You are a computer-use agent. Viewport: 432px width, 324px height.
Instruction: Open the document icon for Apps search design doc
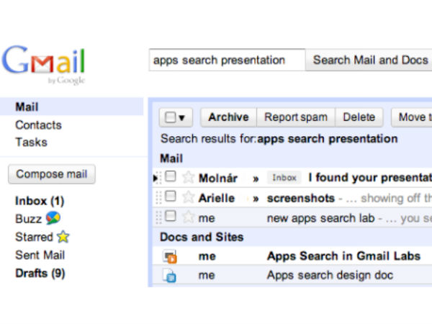tap(170, 275)
